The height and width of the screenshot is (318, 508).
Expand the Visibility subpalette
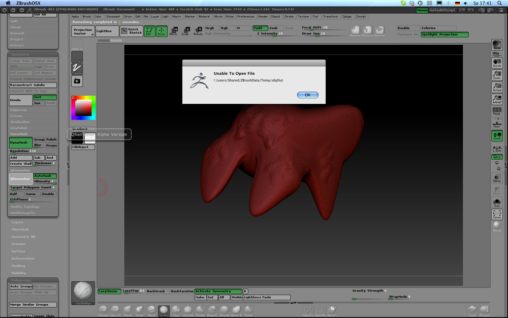point(19,273)
